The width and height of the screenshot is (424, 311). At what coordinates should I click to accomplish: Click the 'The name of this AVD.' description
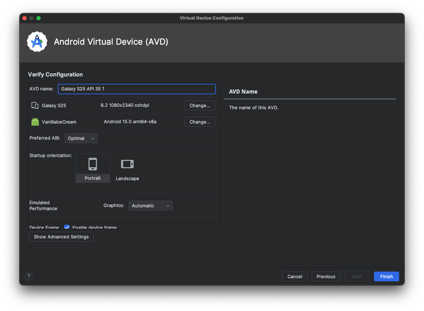[254, 108]
